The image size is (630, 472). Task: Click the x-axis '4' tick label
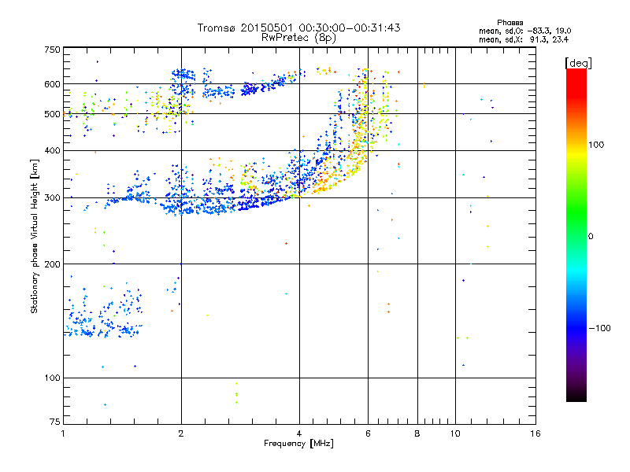(299, 433)
